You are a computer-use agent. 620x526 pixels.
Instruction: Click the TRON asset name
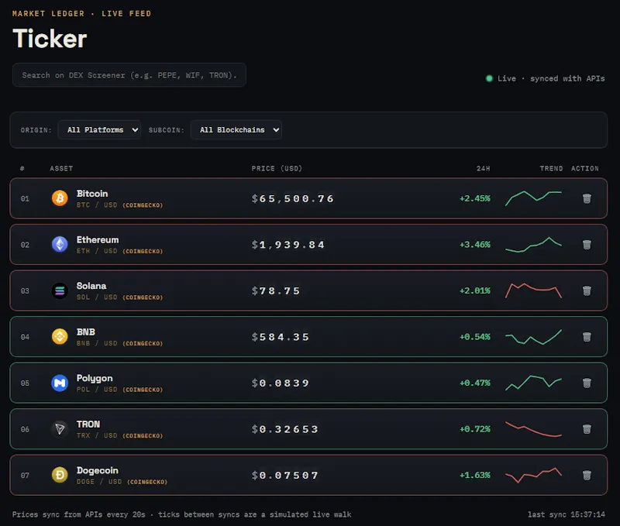[88, 424]
